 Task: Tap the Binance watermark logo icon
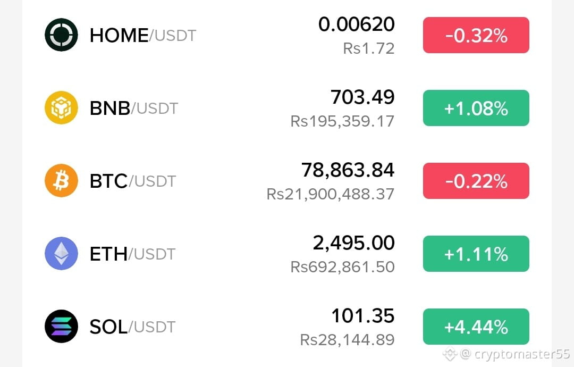pos(450,354)
